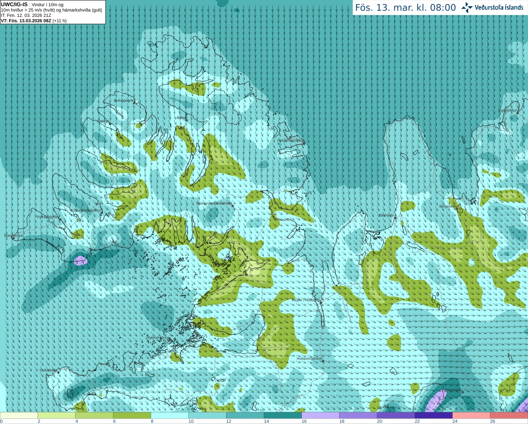
Task: Select the 12–14 m/s teal legend swatch
Action: 245,415
